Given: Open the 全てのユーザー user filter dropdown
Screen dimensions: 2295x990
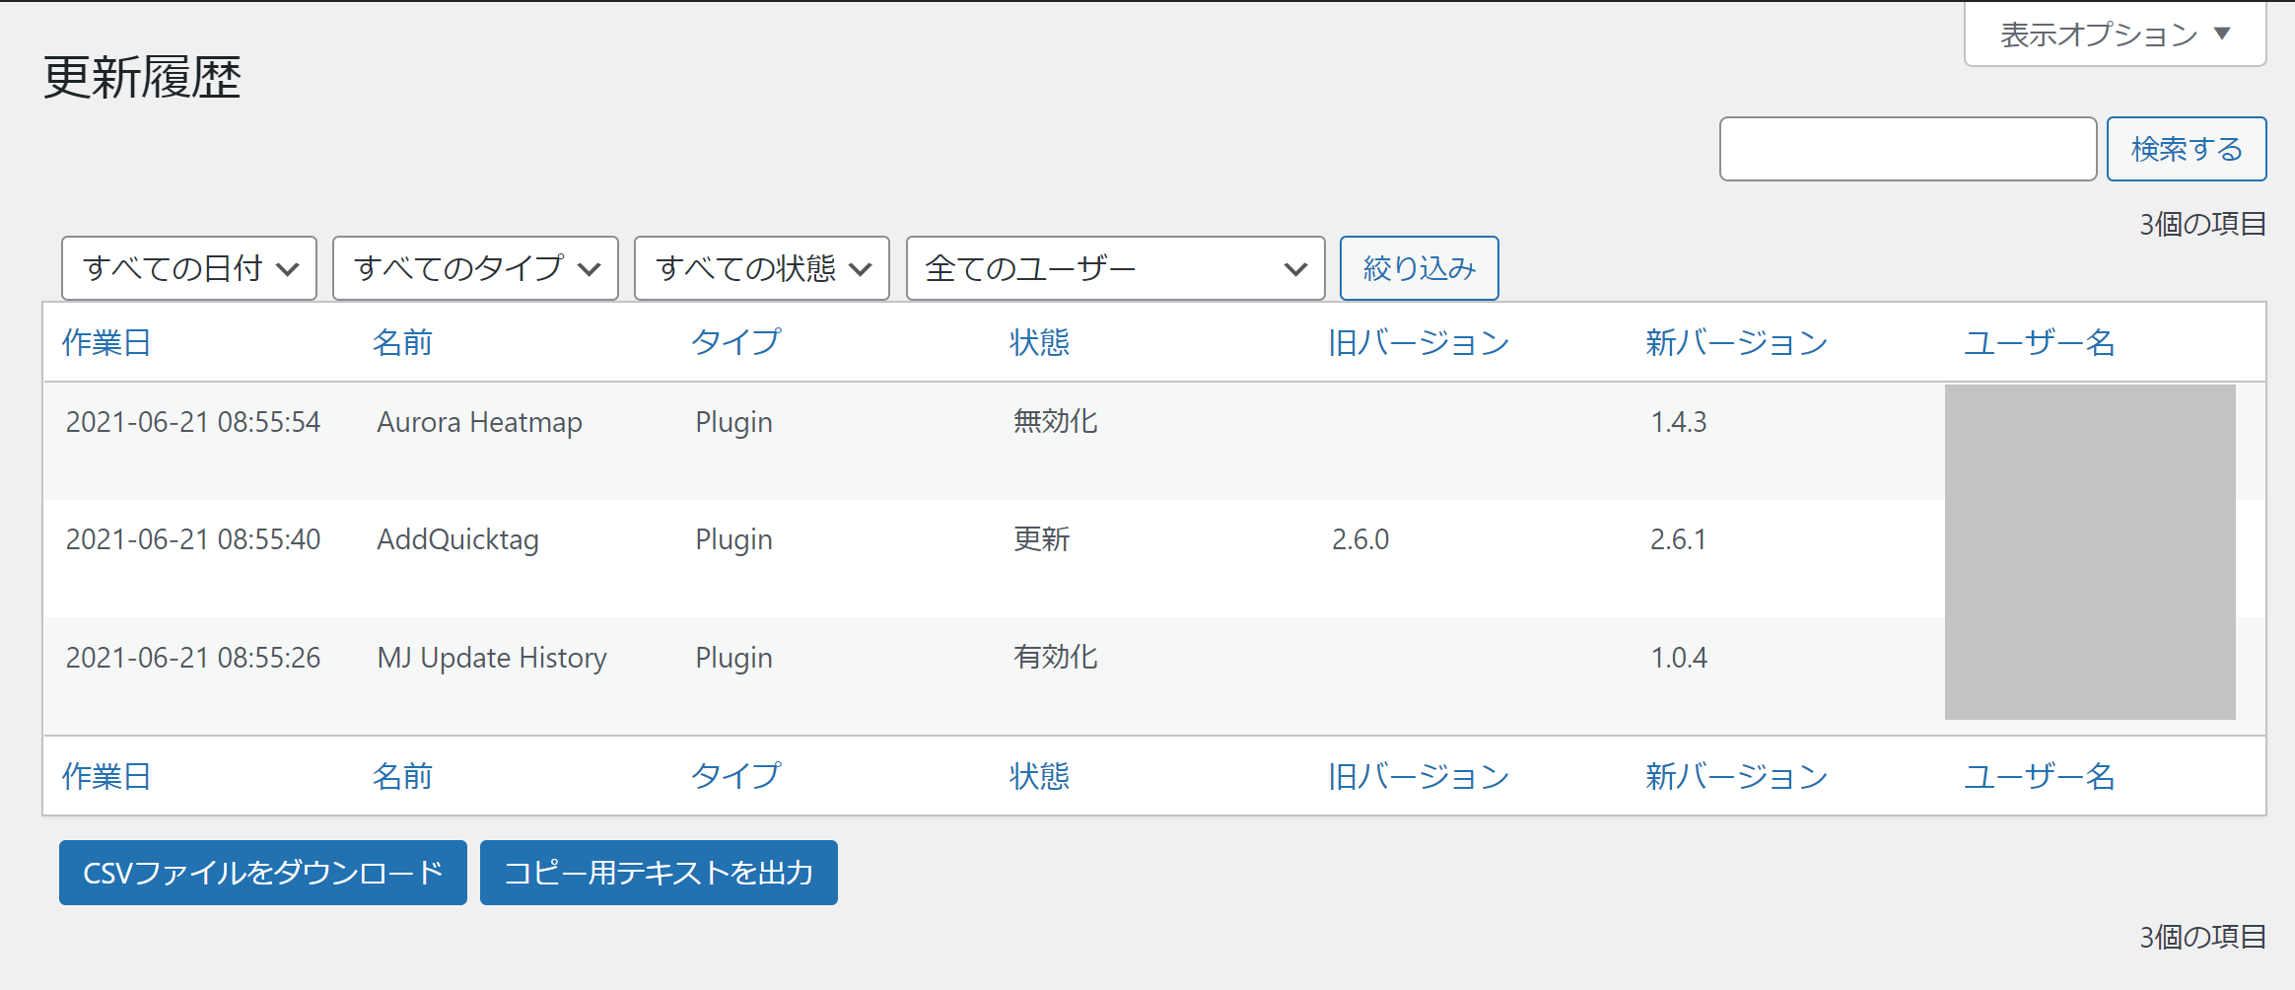Looking at the screenshot, I should [x=1114, y=268].
